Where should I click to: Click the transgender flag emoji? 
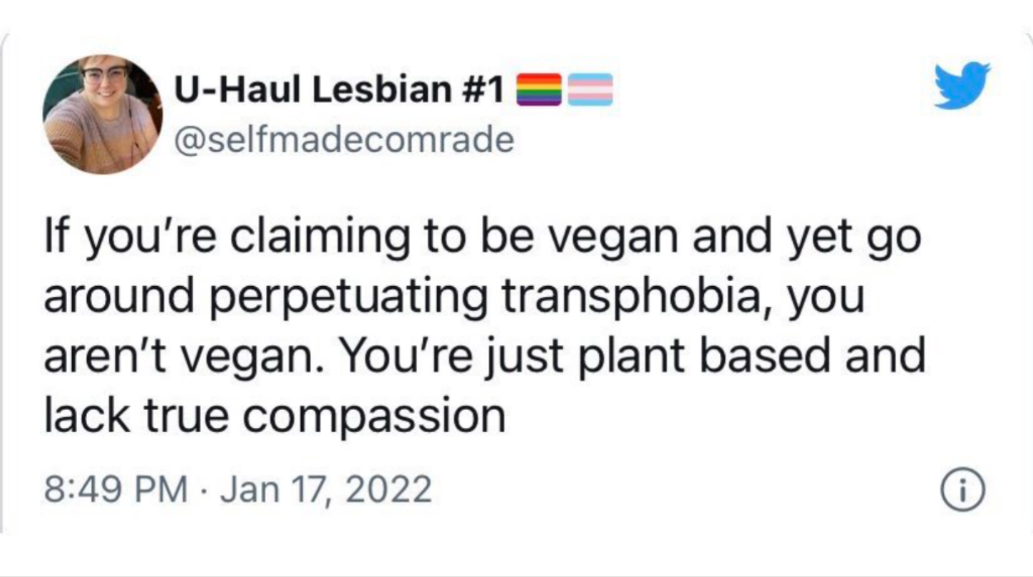tap(591, 89)
